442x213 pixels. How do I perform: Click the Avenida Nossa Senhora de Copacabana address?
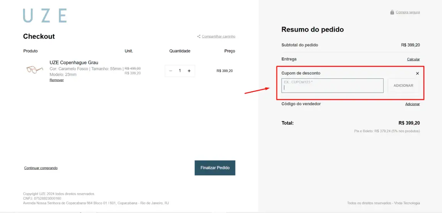(96, 203)
